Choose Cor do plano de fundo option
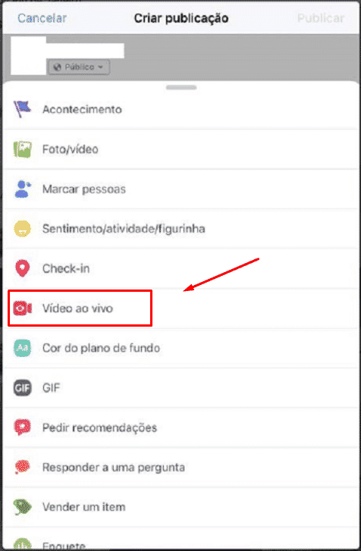Viewport: 361px width, 551px height. [180, 348]
